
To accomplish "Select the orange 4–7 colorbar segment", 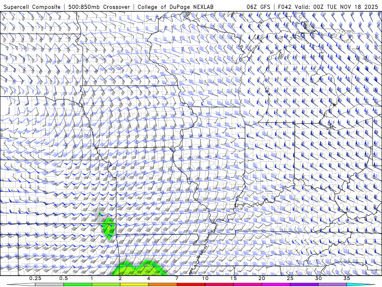I will (162, 285).
